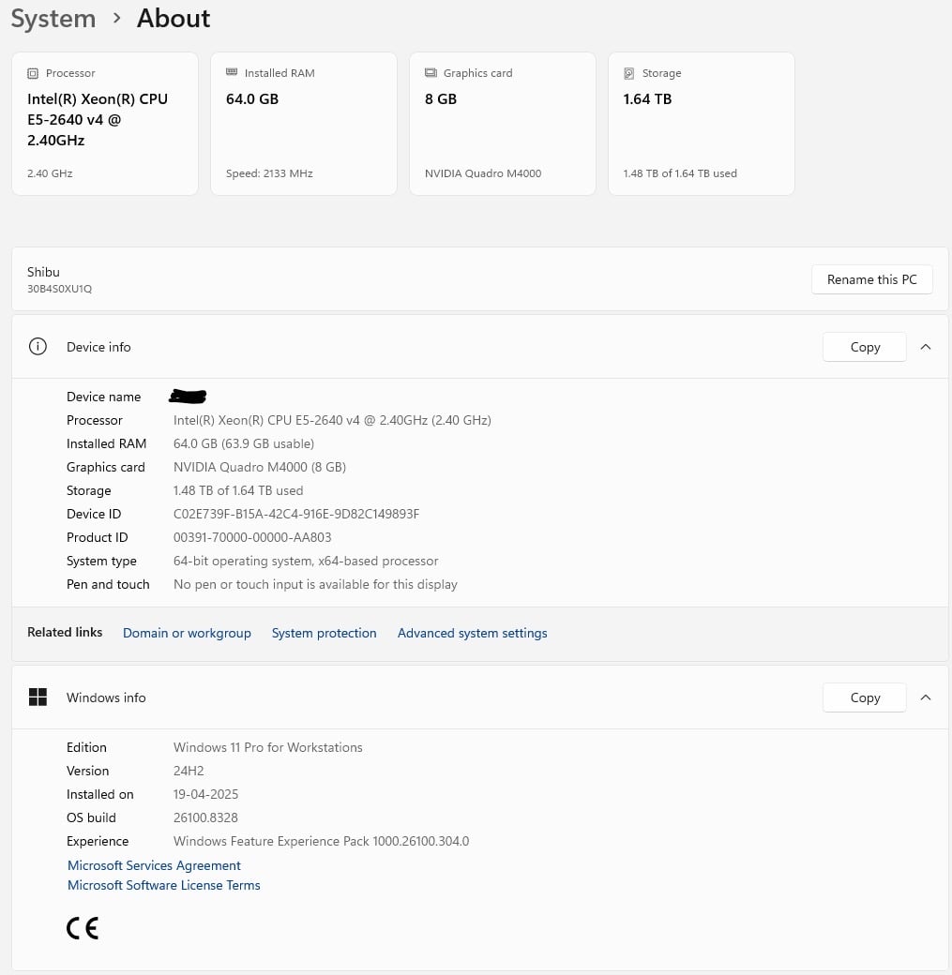Click NVIDIA Quadro M4000 in card
952x975 pixels.
[483, 173]
